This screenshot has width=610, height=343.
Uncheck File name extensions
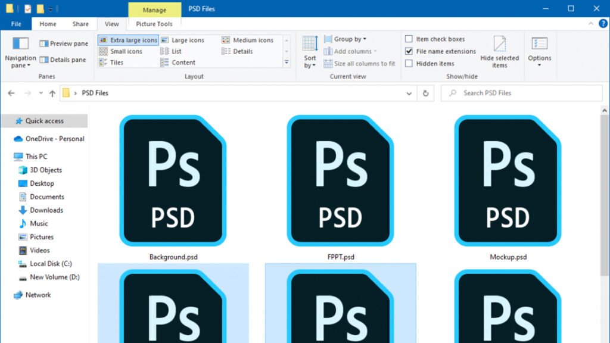coord(409,51)
